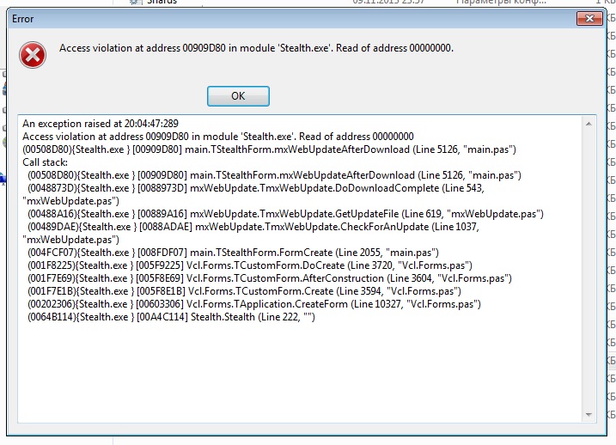
Task: Click the vertical scrollbar track of log
Action: tap(587, 275)
